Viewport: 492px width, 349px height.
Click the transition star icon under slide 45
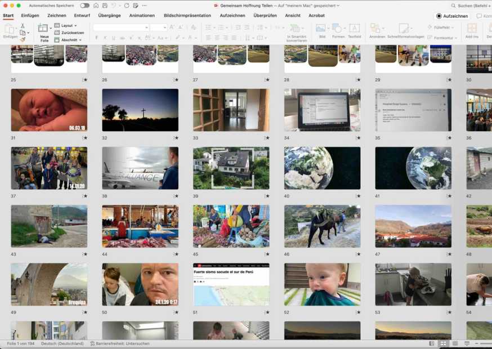tap(267, 254)
